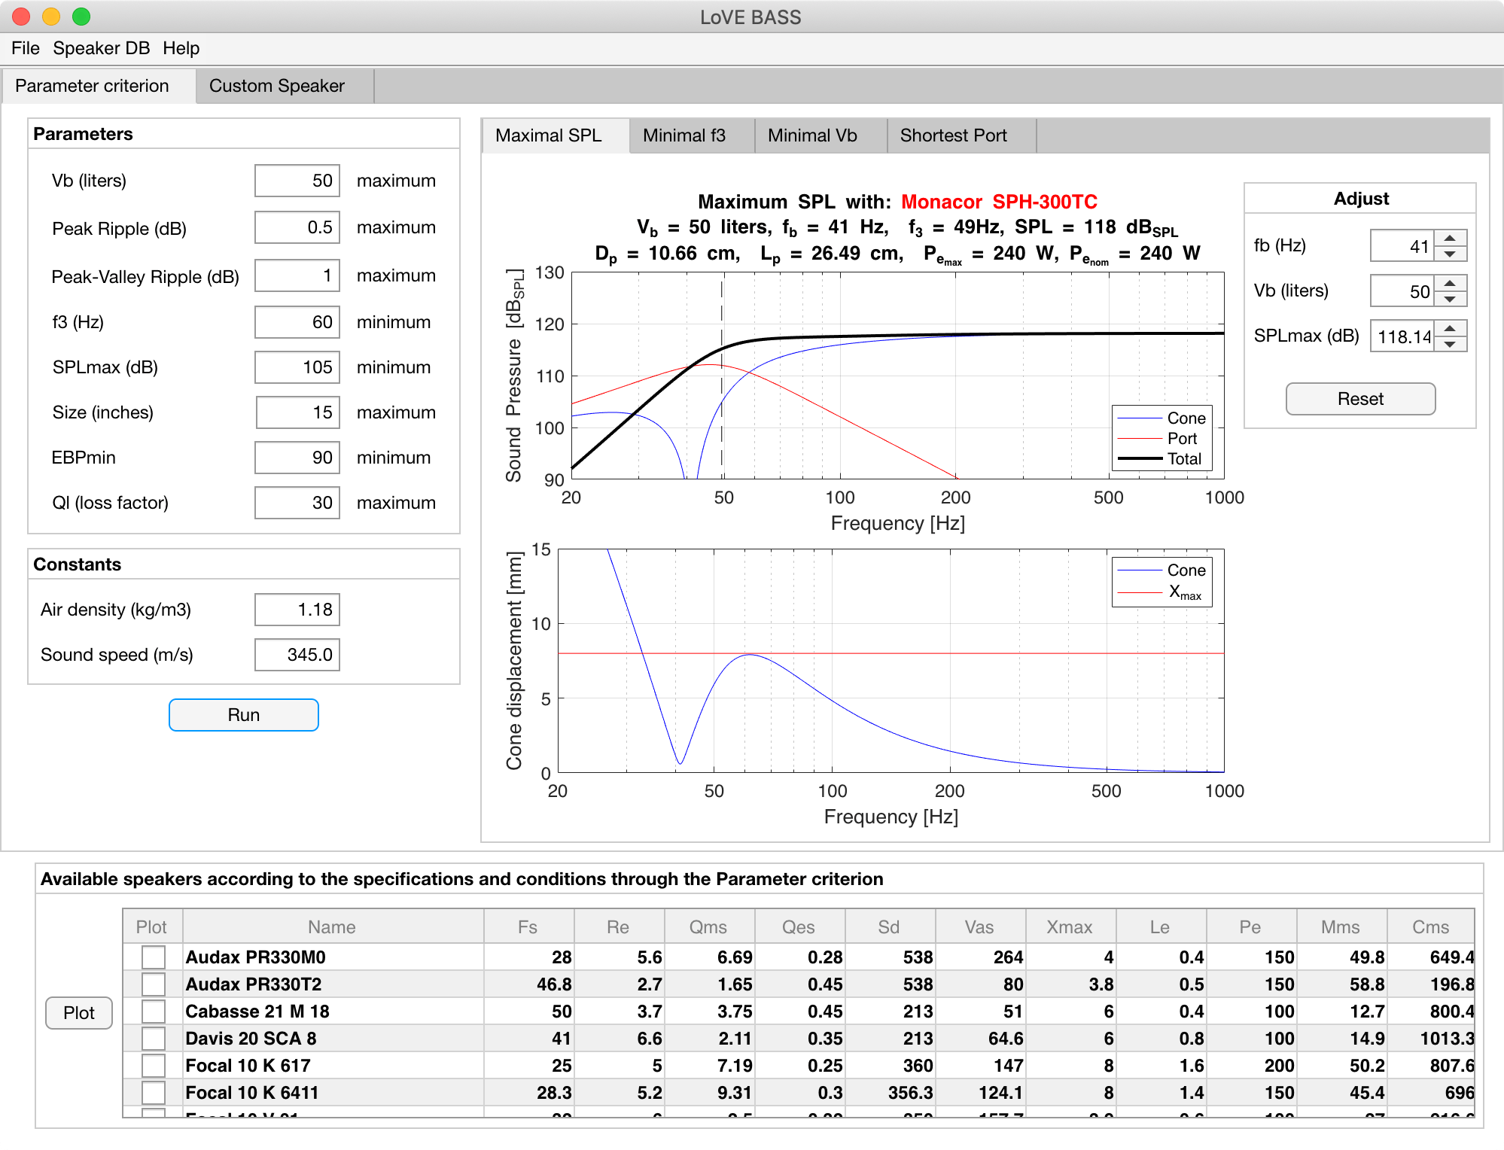Image resolution: width=1504 pixels, height=1150 pixels.
Task: Click the Peak Ripple (dB) input field
Action: tap(297, 227)
